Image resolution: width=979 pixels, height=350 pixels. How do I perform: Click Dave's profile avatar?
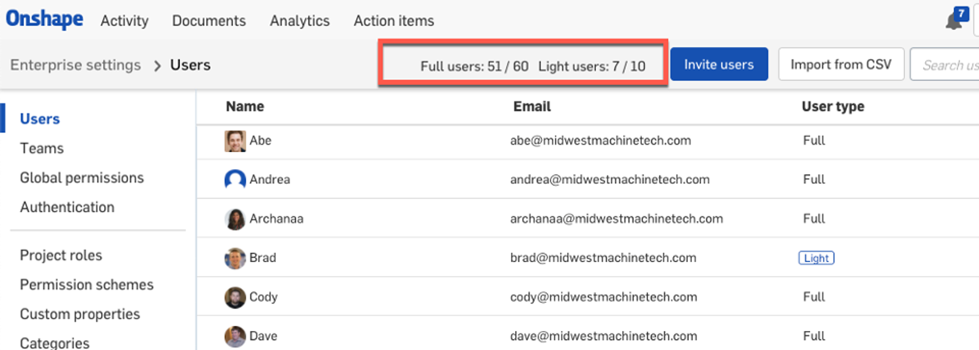coord(235,336)
